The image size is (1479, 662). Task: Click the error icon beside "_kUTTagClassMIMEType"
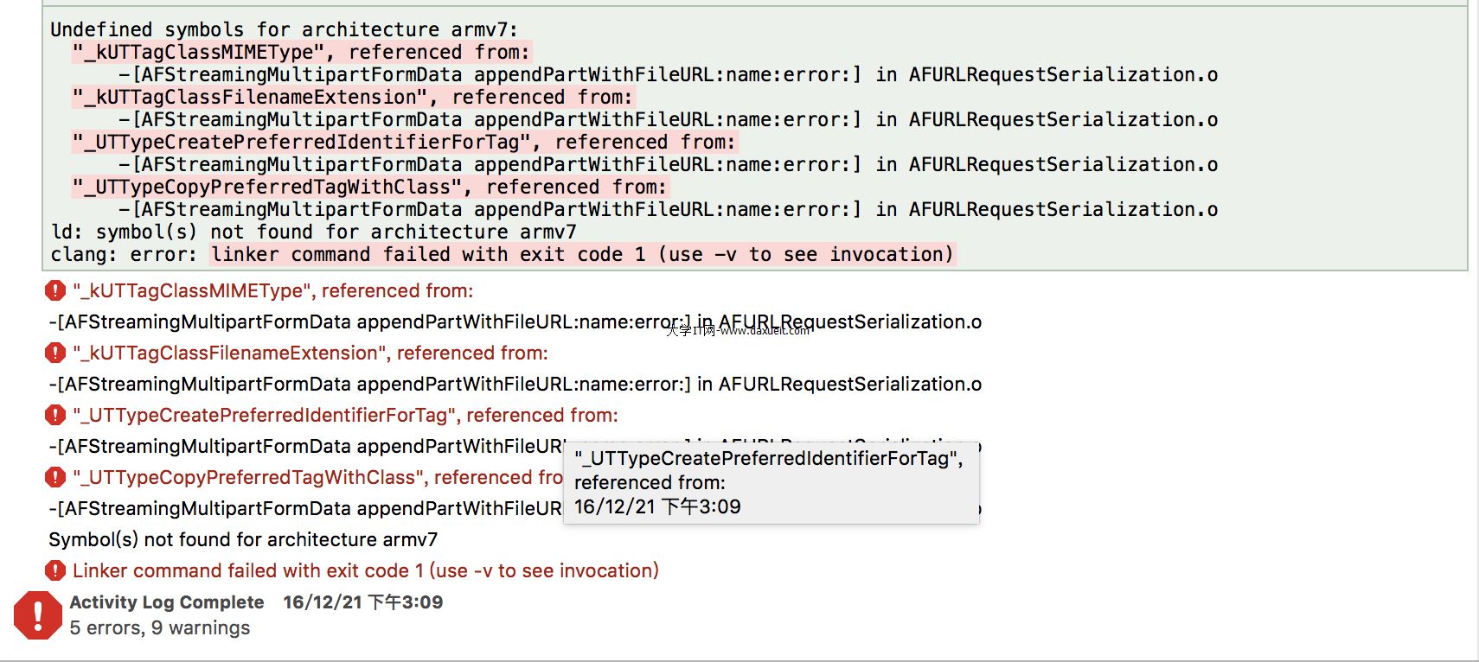point(55,291)
